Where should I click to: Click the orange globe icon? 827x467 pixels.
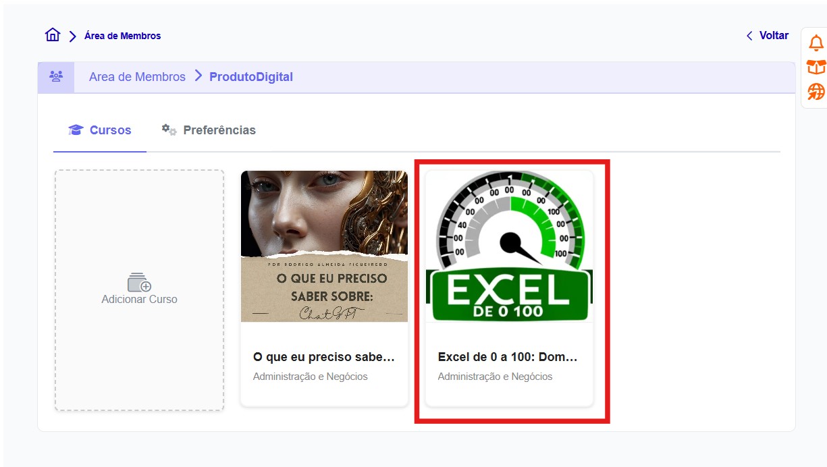pyautogui.click(x=816, y=92)
